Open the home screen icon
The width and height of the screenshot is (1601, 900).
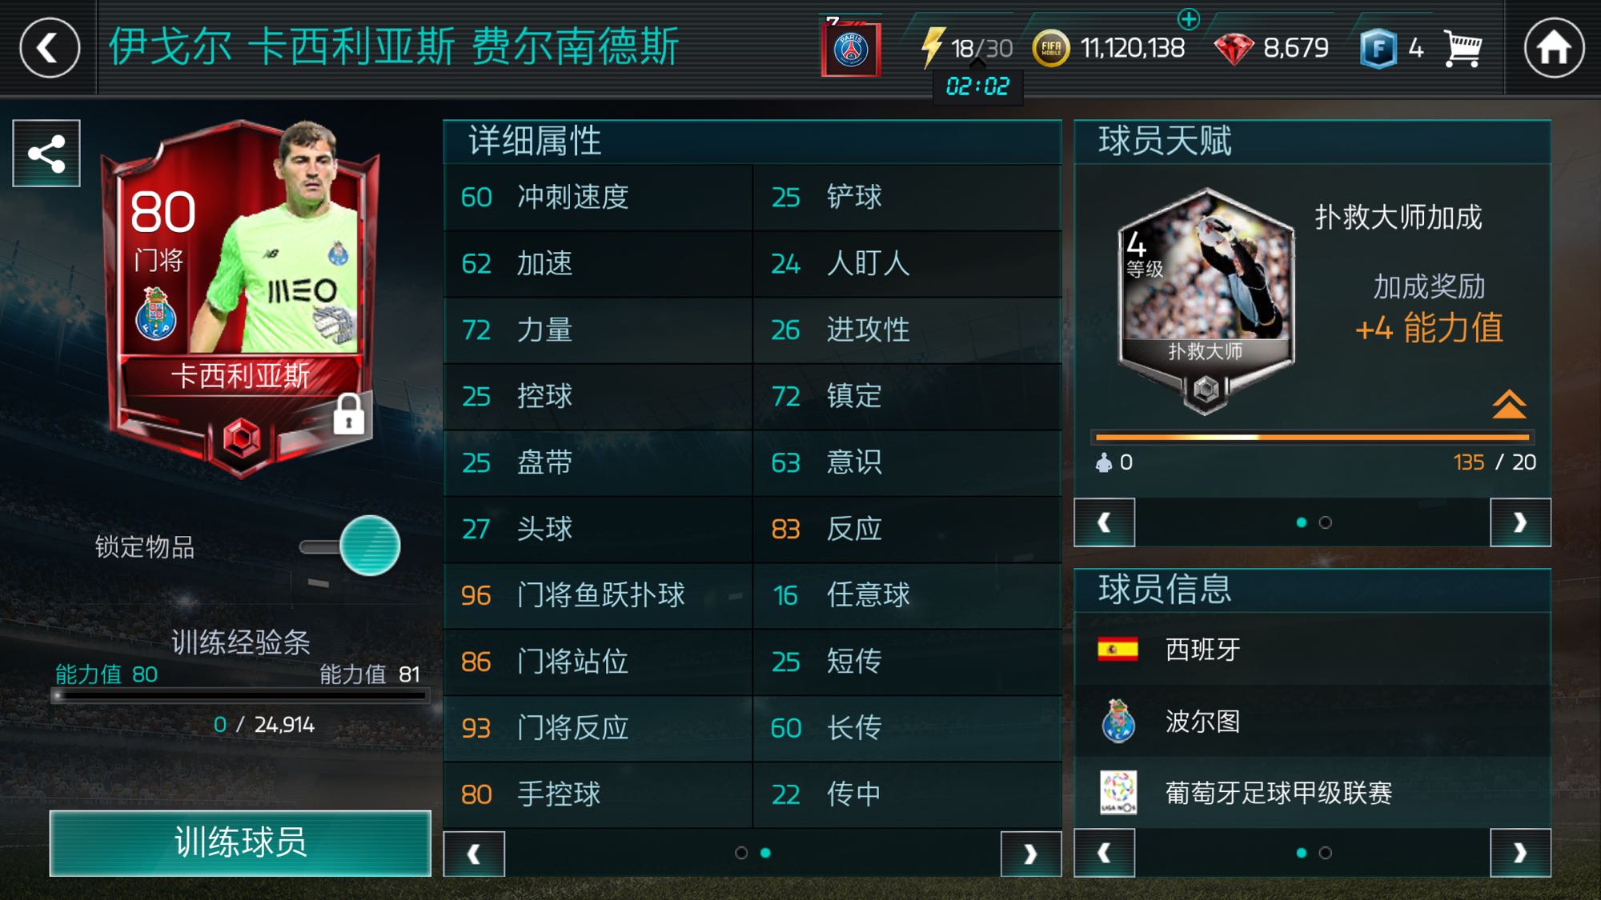tap(1553, 48)
